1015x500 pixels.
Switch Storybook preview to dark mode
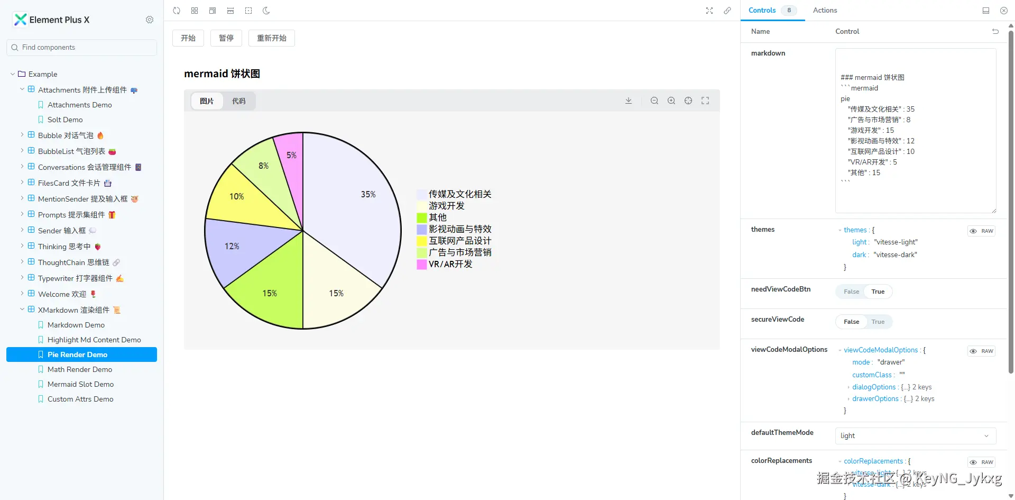pos(266,11)
